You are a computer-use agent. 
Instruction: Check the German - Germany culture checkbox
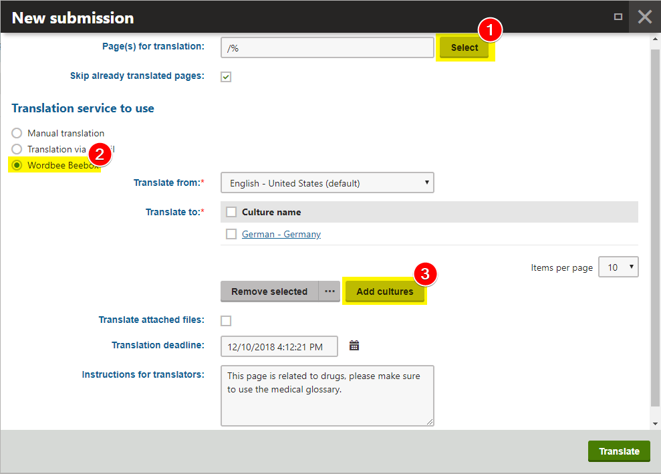click(231, 234)
